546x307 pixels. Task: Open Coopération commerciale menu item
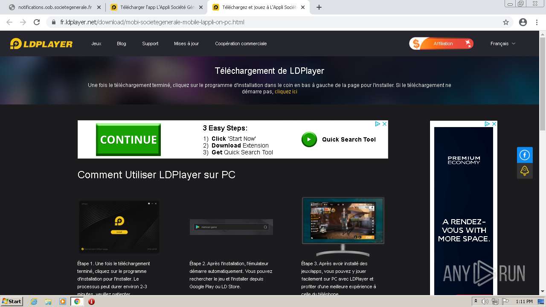pos(241,43)
